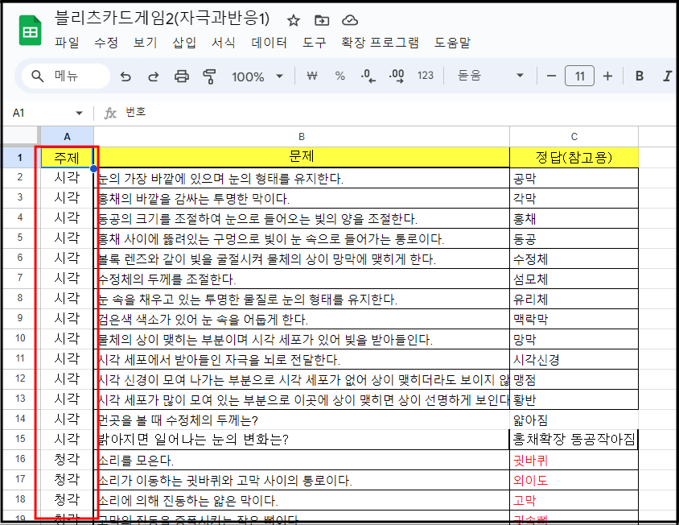This screenshot has width=679, height=525.
Task: Select column B header
Action: pos(302,137)
